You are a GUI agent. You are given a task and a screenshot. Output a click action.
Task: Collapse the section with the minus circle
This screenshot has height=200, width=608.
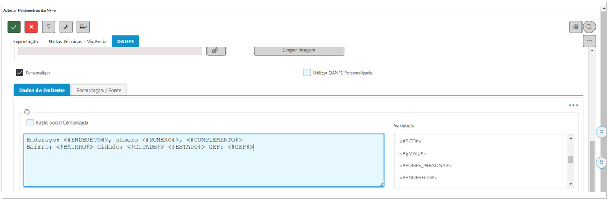point(27,112)
